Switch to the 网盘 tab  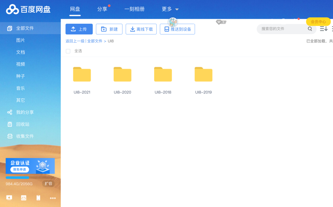click(x=75, y=9)
